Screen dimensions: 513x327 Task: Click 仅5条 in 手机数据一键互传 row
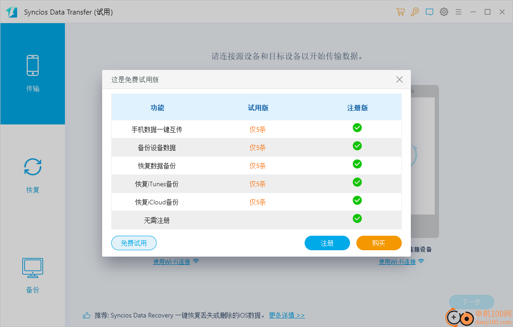pos(257,129)
